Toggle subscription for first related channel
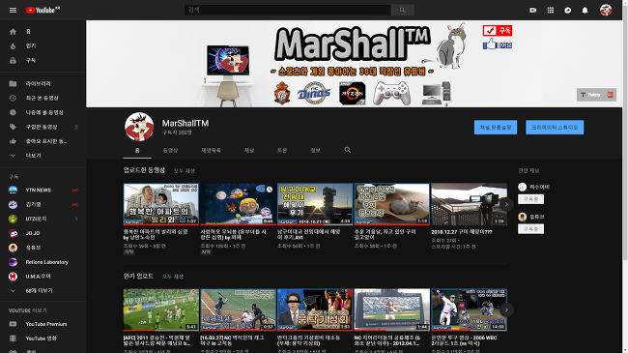Viewport: 628px width, 353px height. click(x=530, y=199)
